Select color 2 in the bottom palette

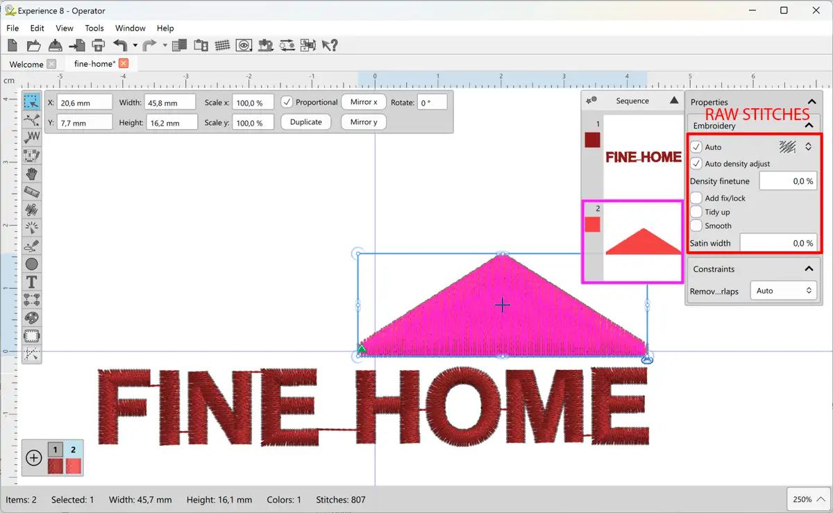[74, 458]
